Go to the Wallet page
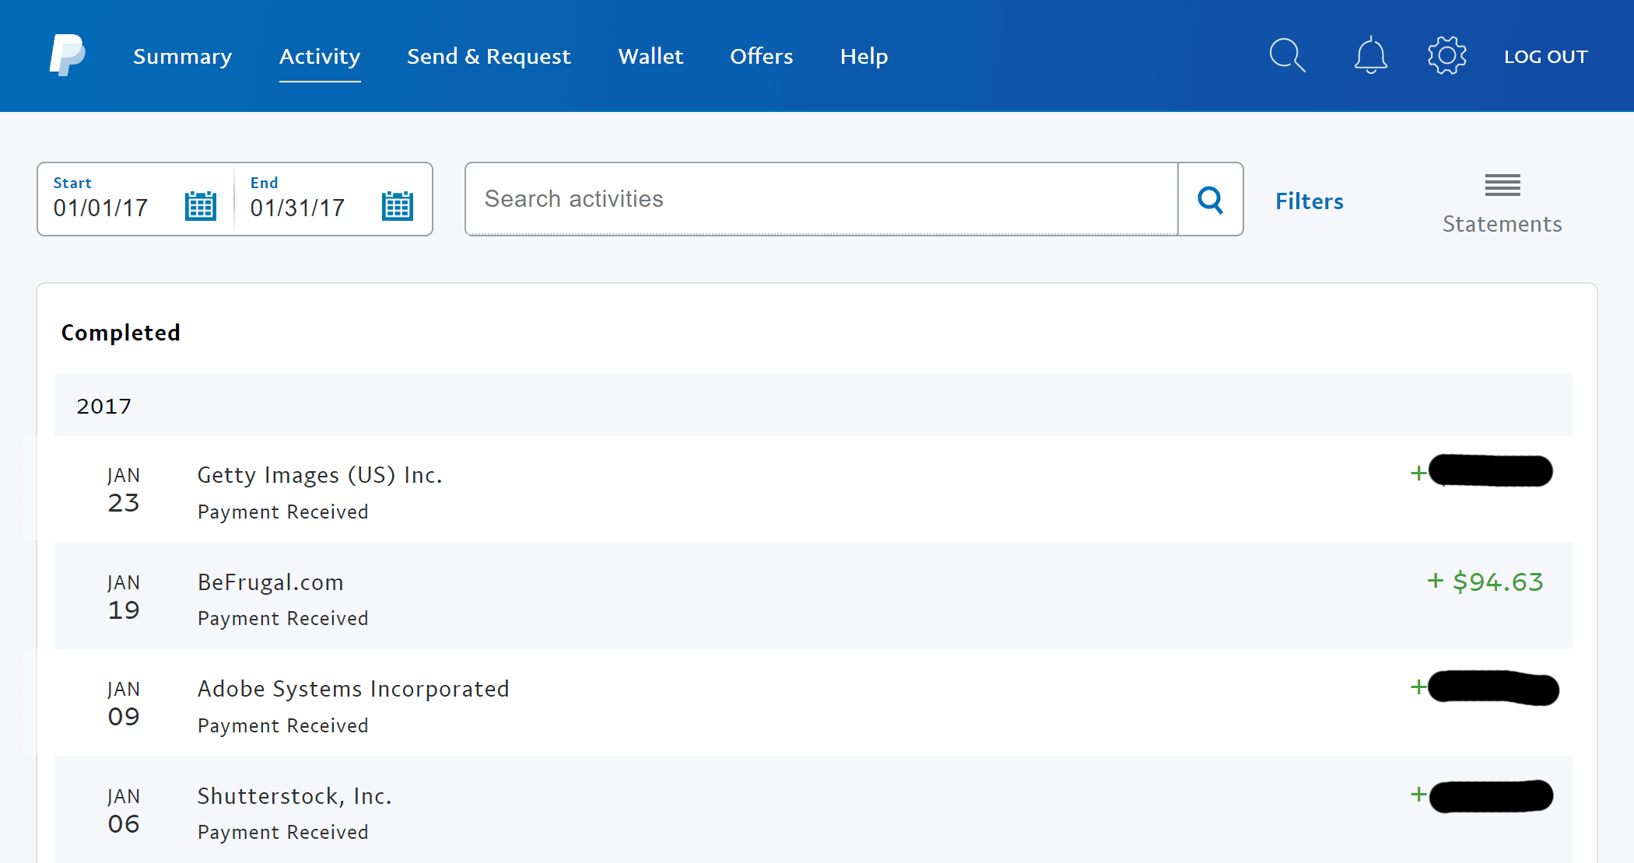 pyautogui.click(x=650, y=55)
